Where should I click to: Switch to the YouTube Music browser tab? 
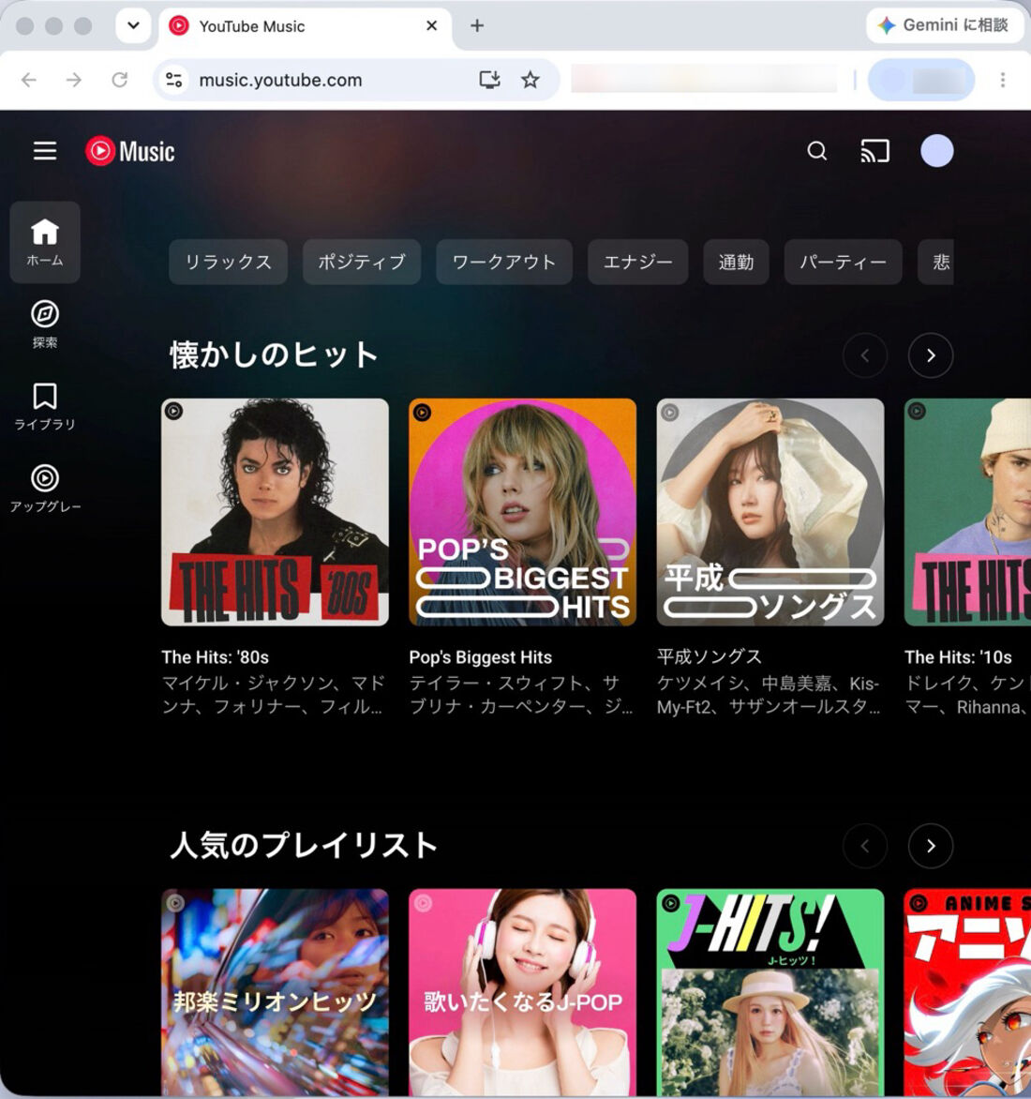pyautogui.click(x=305, y=26)
